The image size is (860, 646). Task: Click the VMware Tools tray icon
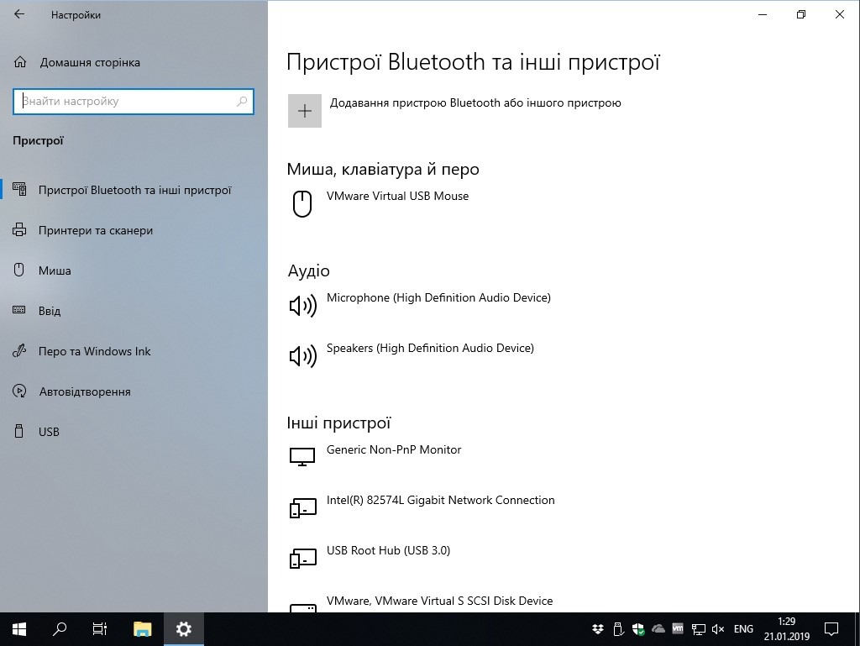pyautogui.click(x=678, y=629)
